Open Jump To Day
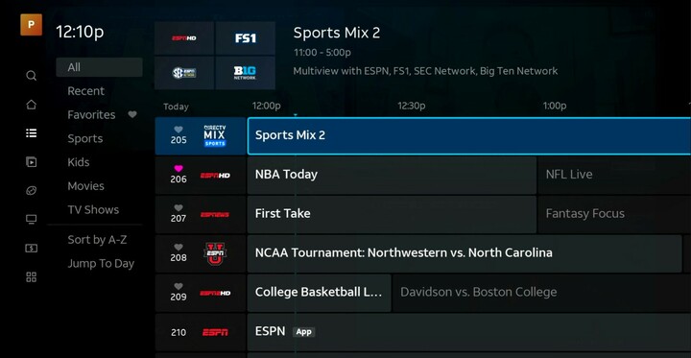The width and height of the screenshot is (691, 358). [101, 264]
